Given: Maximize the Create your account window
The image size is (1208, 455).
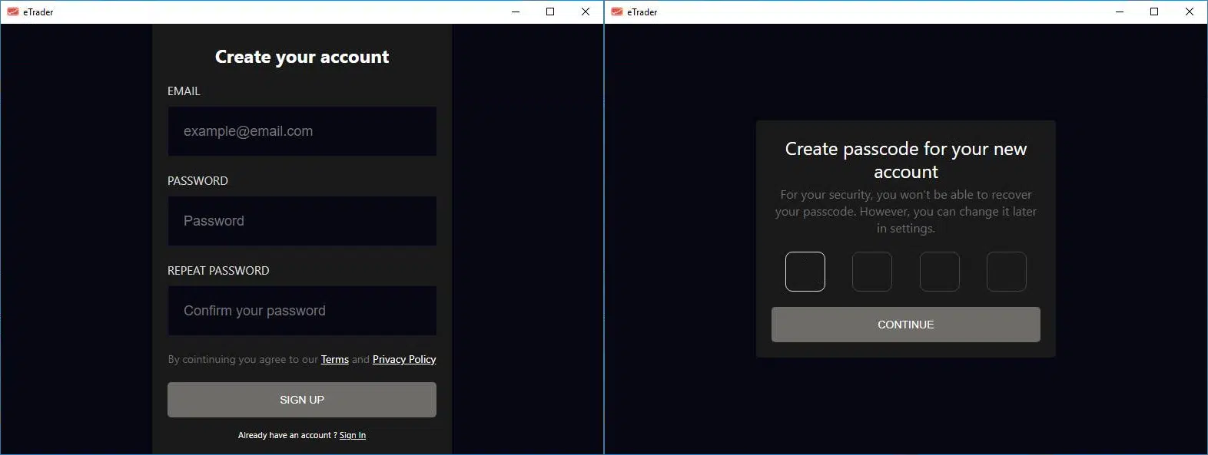Looking at the screenshot, I should pos(550,12).
